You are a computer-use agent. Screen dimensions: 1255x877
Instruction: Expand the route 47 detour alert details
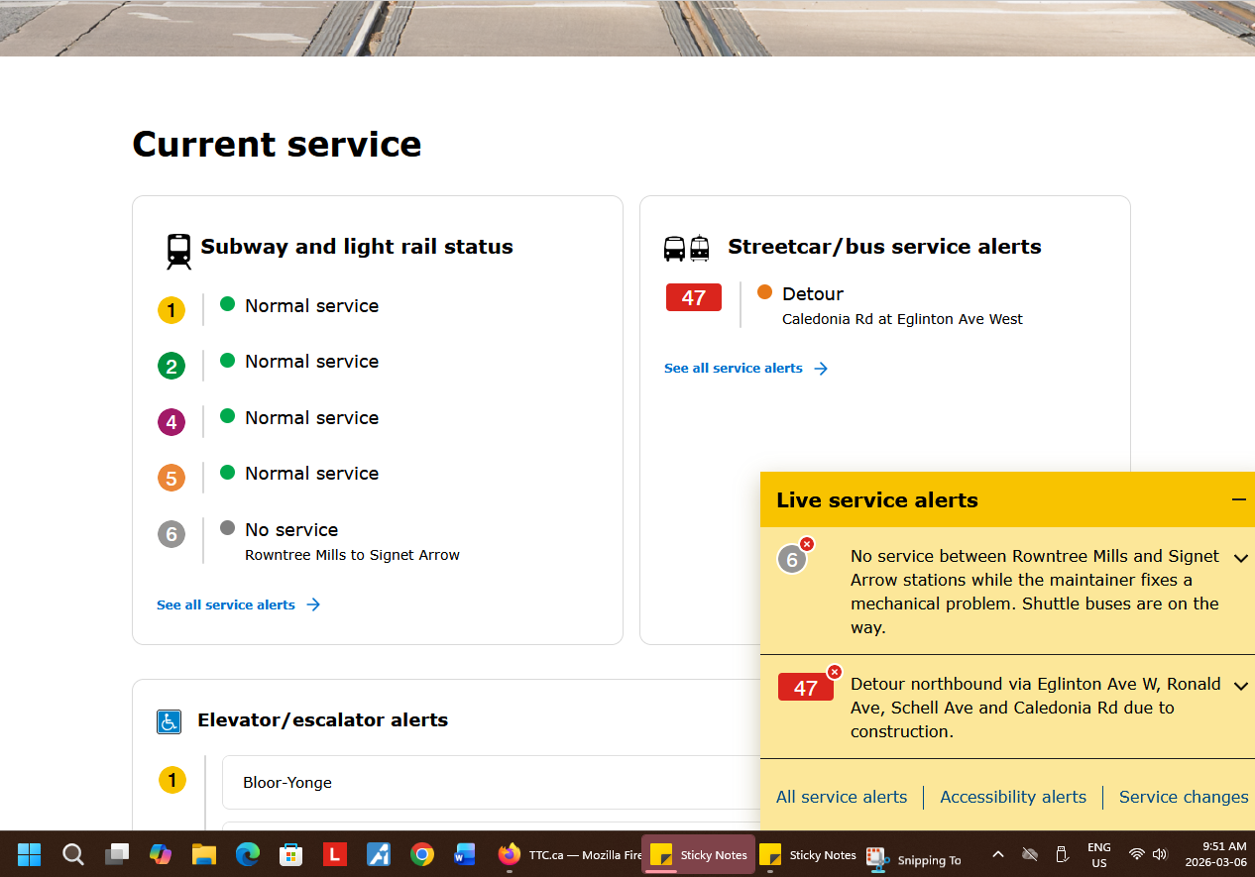pos(1240,686)
